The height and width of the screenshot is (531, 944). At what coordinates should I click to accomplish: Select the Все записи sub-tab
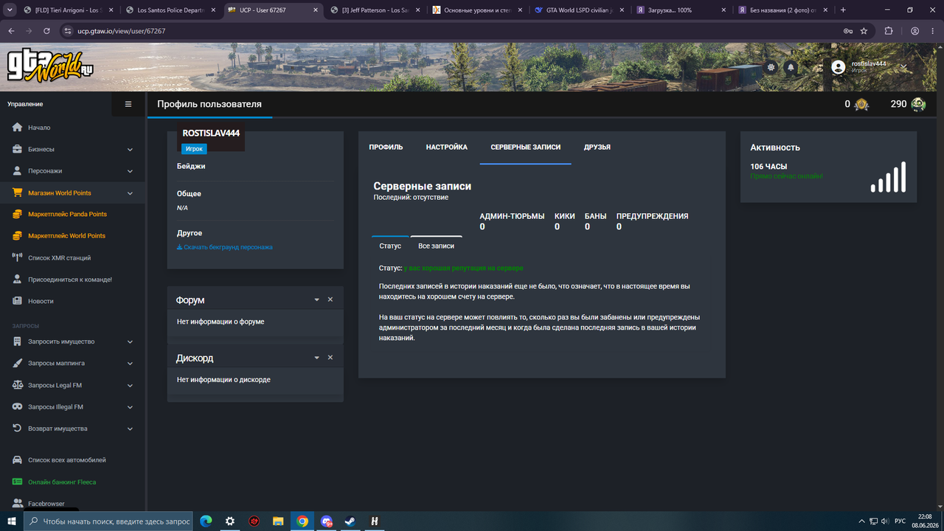436,246
